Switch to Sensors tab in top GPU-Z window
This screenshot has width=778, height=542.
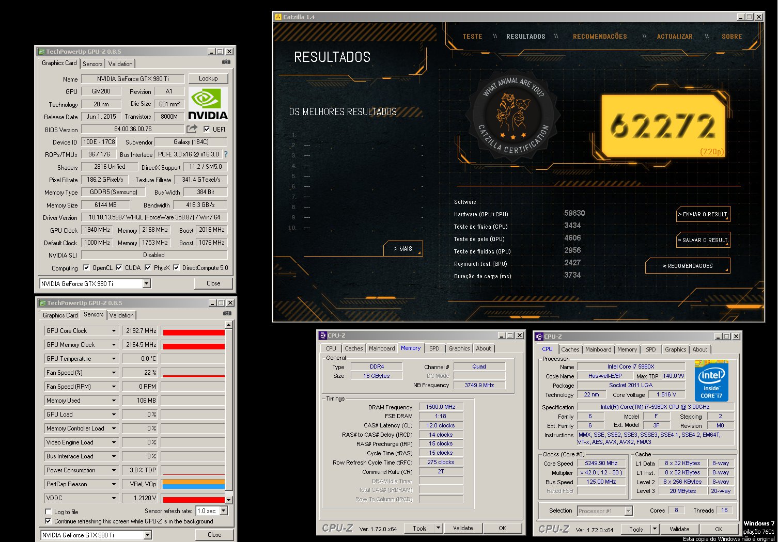tap(92, 64)
